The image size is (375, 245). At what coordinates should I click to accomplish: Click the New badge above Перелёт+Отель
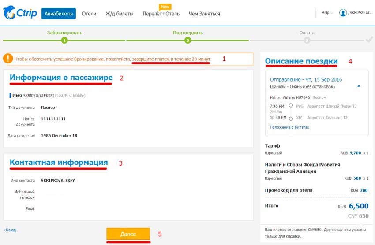165,7
